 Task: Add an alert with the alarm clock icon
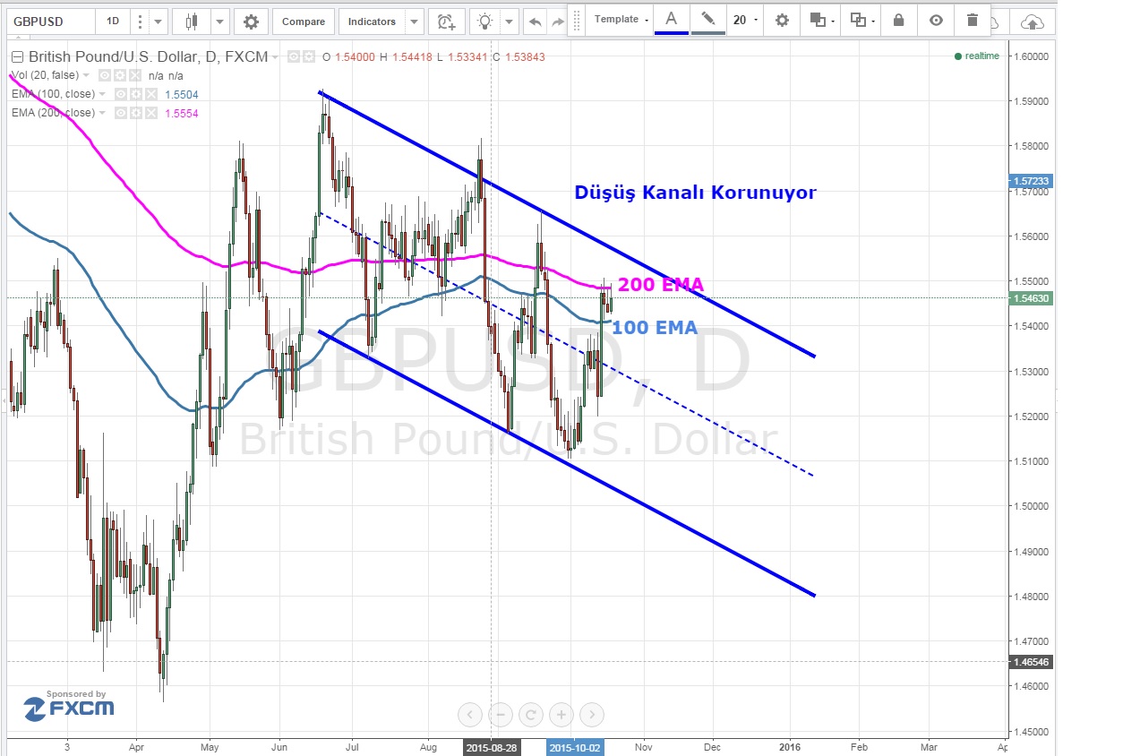point(445,21)
